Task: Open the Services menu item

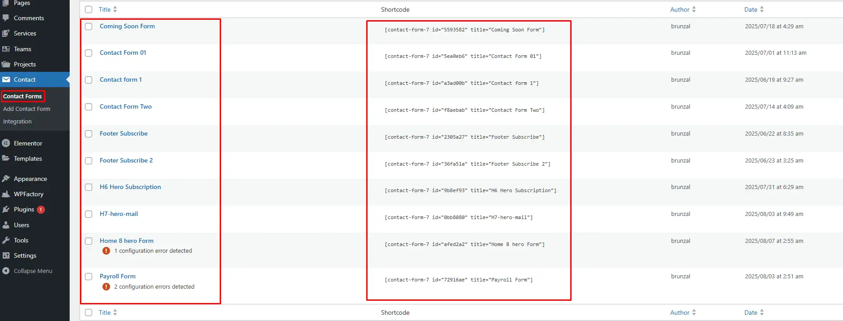Action: pos(25,33)
